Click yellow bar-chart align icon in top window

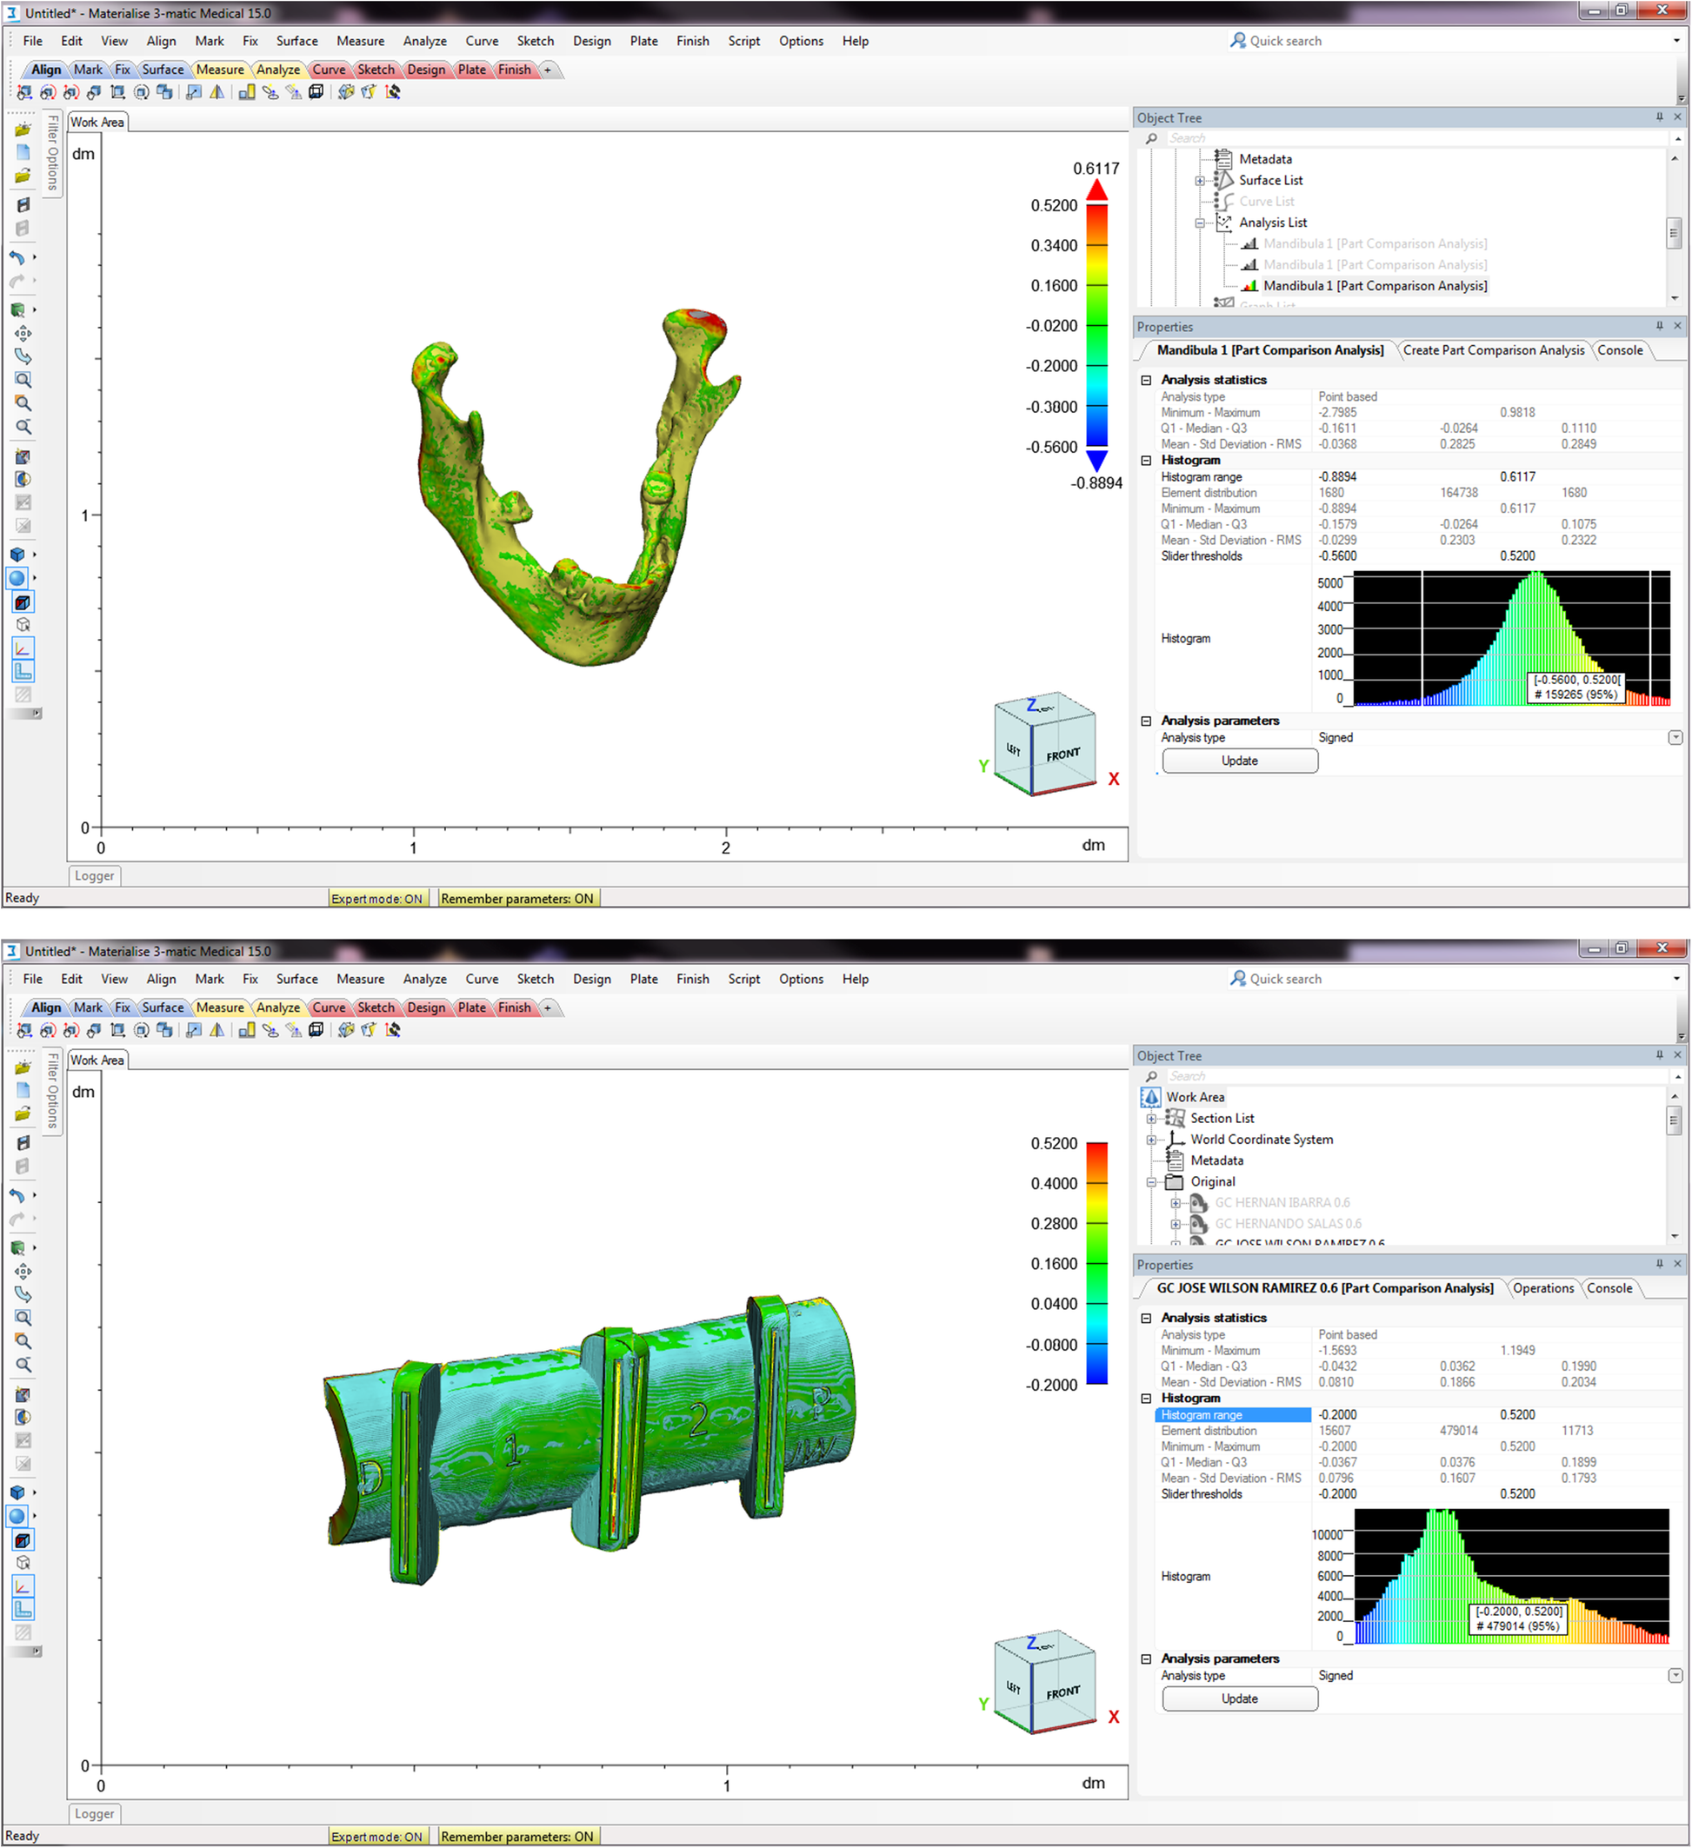[247, 93]
